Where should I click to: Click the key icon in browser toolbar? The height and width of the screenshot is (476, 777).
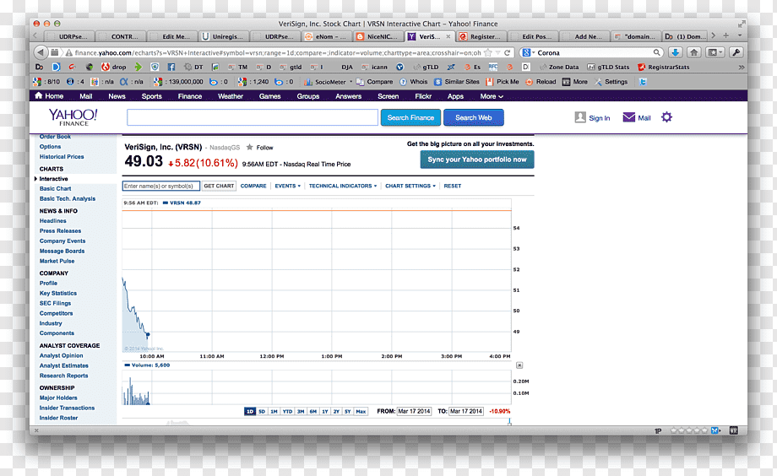point(736,52)
